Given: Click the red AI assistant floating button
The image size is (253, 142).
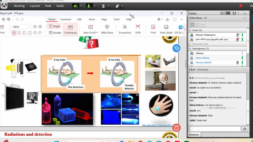Looking at the screenshot, I should pyautogui.click(x=176, y=128).
